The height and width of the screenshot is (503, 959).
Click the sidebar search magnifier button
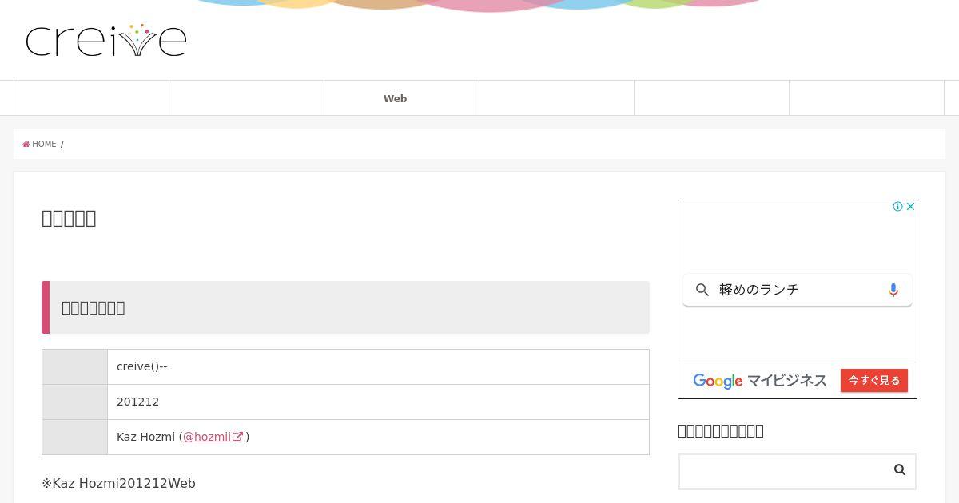(900, 469)
